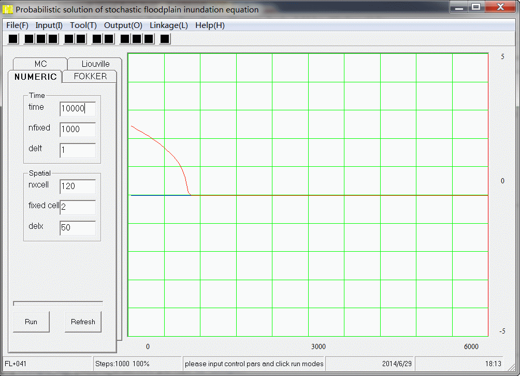Open the Output(O) menu
The width and height of the screenshot is (520, 376).
pyautogui.click(x=123, y=25)
